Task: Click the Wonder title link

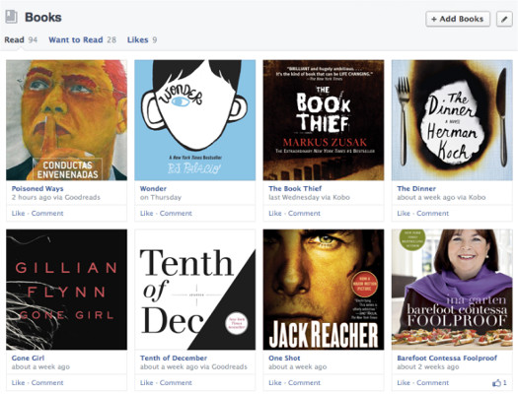Action: [153, 188]
